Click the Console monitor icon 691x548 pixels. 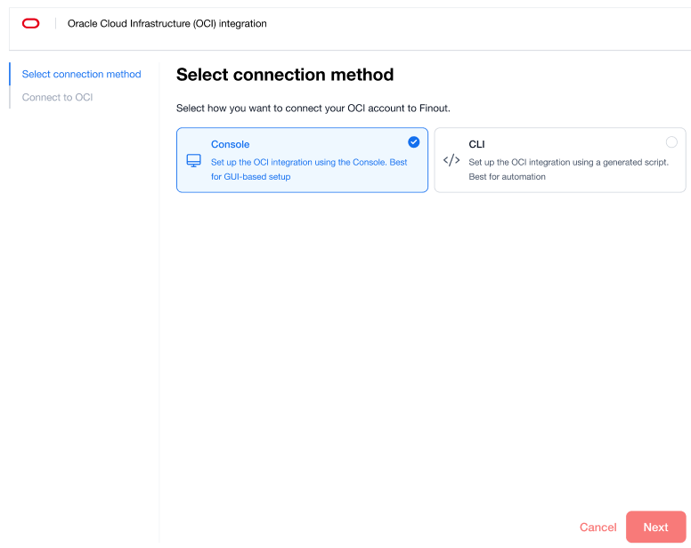click(x=193, y=160)
